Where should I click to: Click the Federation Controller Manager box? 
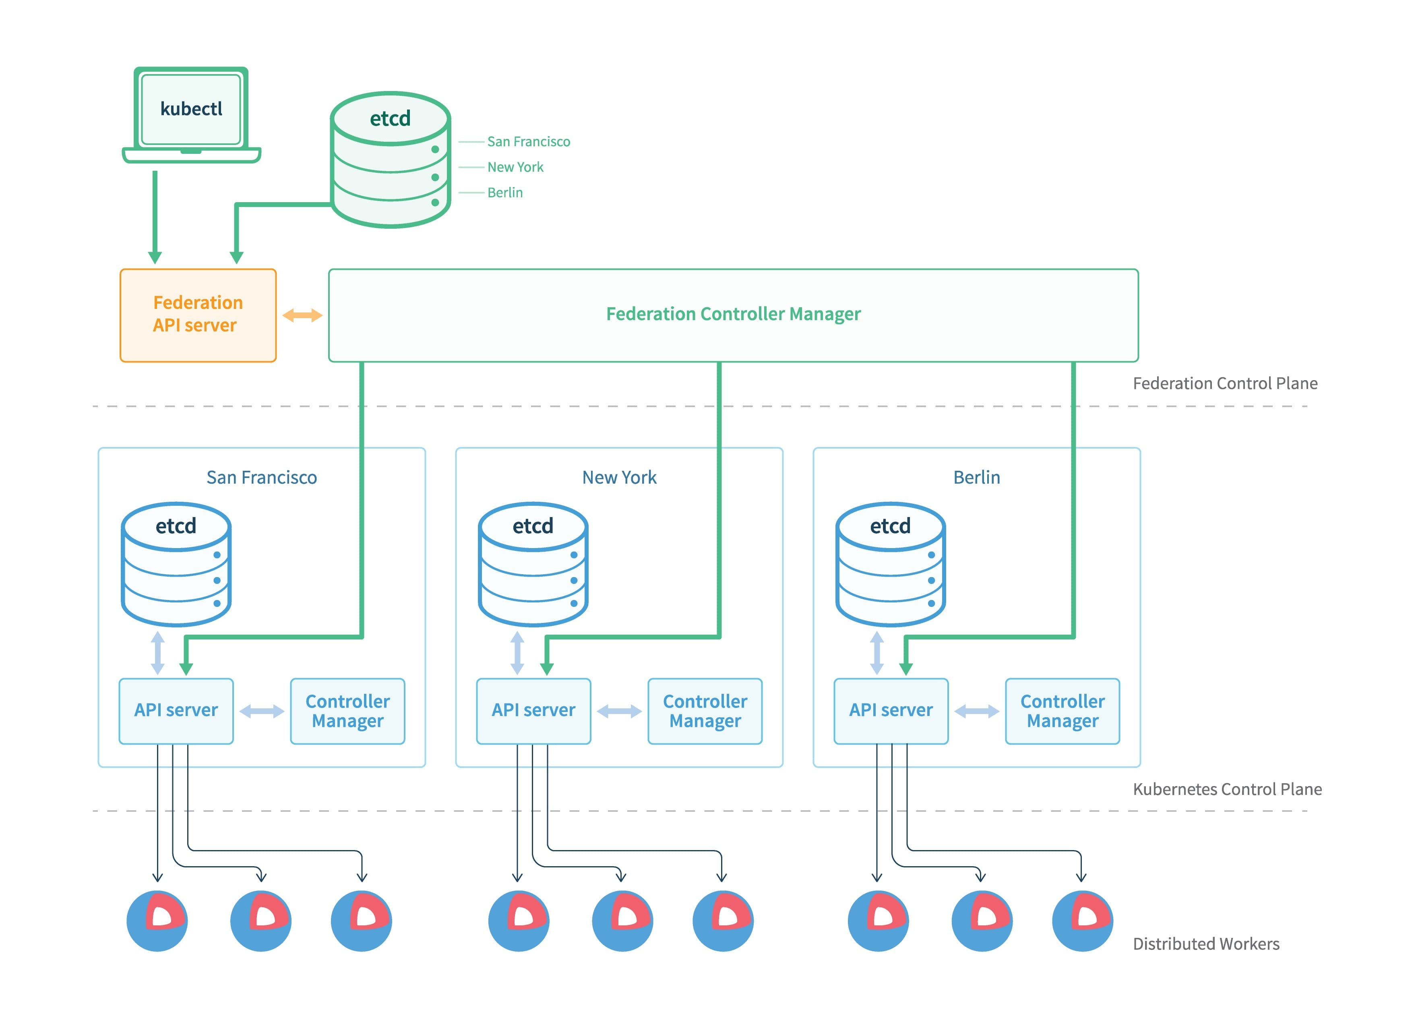732,315
